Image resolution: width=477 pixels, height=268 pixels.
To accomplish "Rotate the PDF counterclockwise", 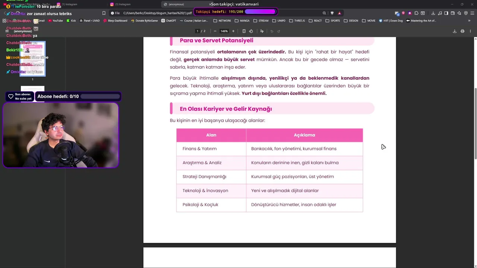I will tap(251, 31).
